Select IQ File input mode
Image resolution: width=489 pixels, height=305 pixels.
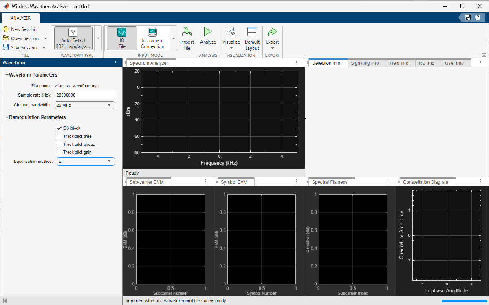coord(122,38)
